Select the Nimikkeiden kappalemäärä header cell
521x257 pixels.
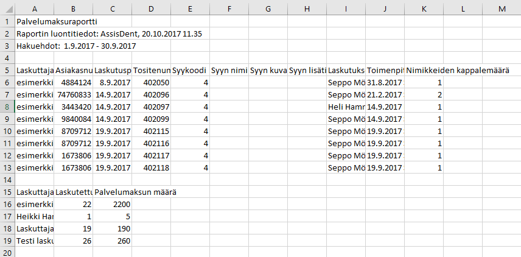tap(424, 70)
